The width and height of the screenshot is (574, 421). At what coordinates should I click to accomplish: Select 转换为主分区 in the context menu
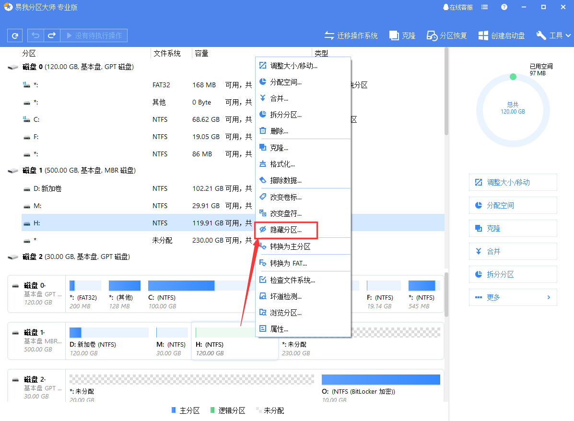pyautogui.click(x=290, y=246)
